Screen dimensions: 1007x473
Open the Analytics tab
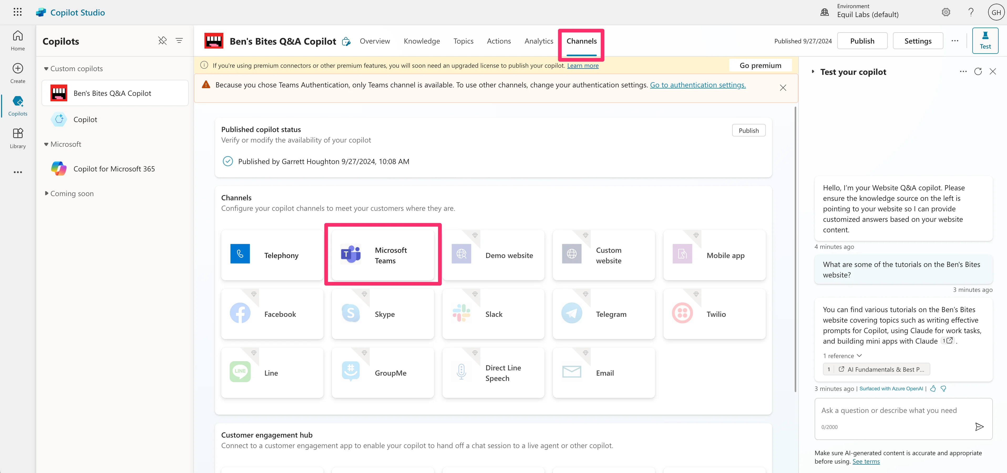[x=538, y=41]
